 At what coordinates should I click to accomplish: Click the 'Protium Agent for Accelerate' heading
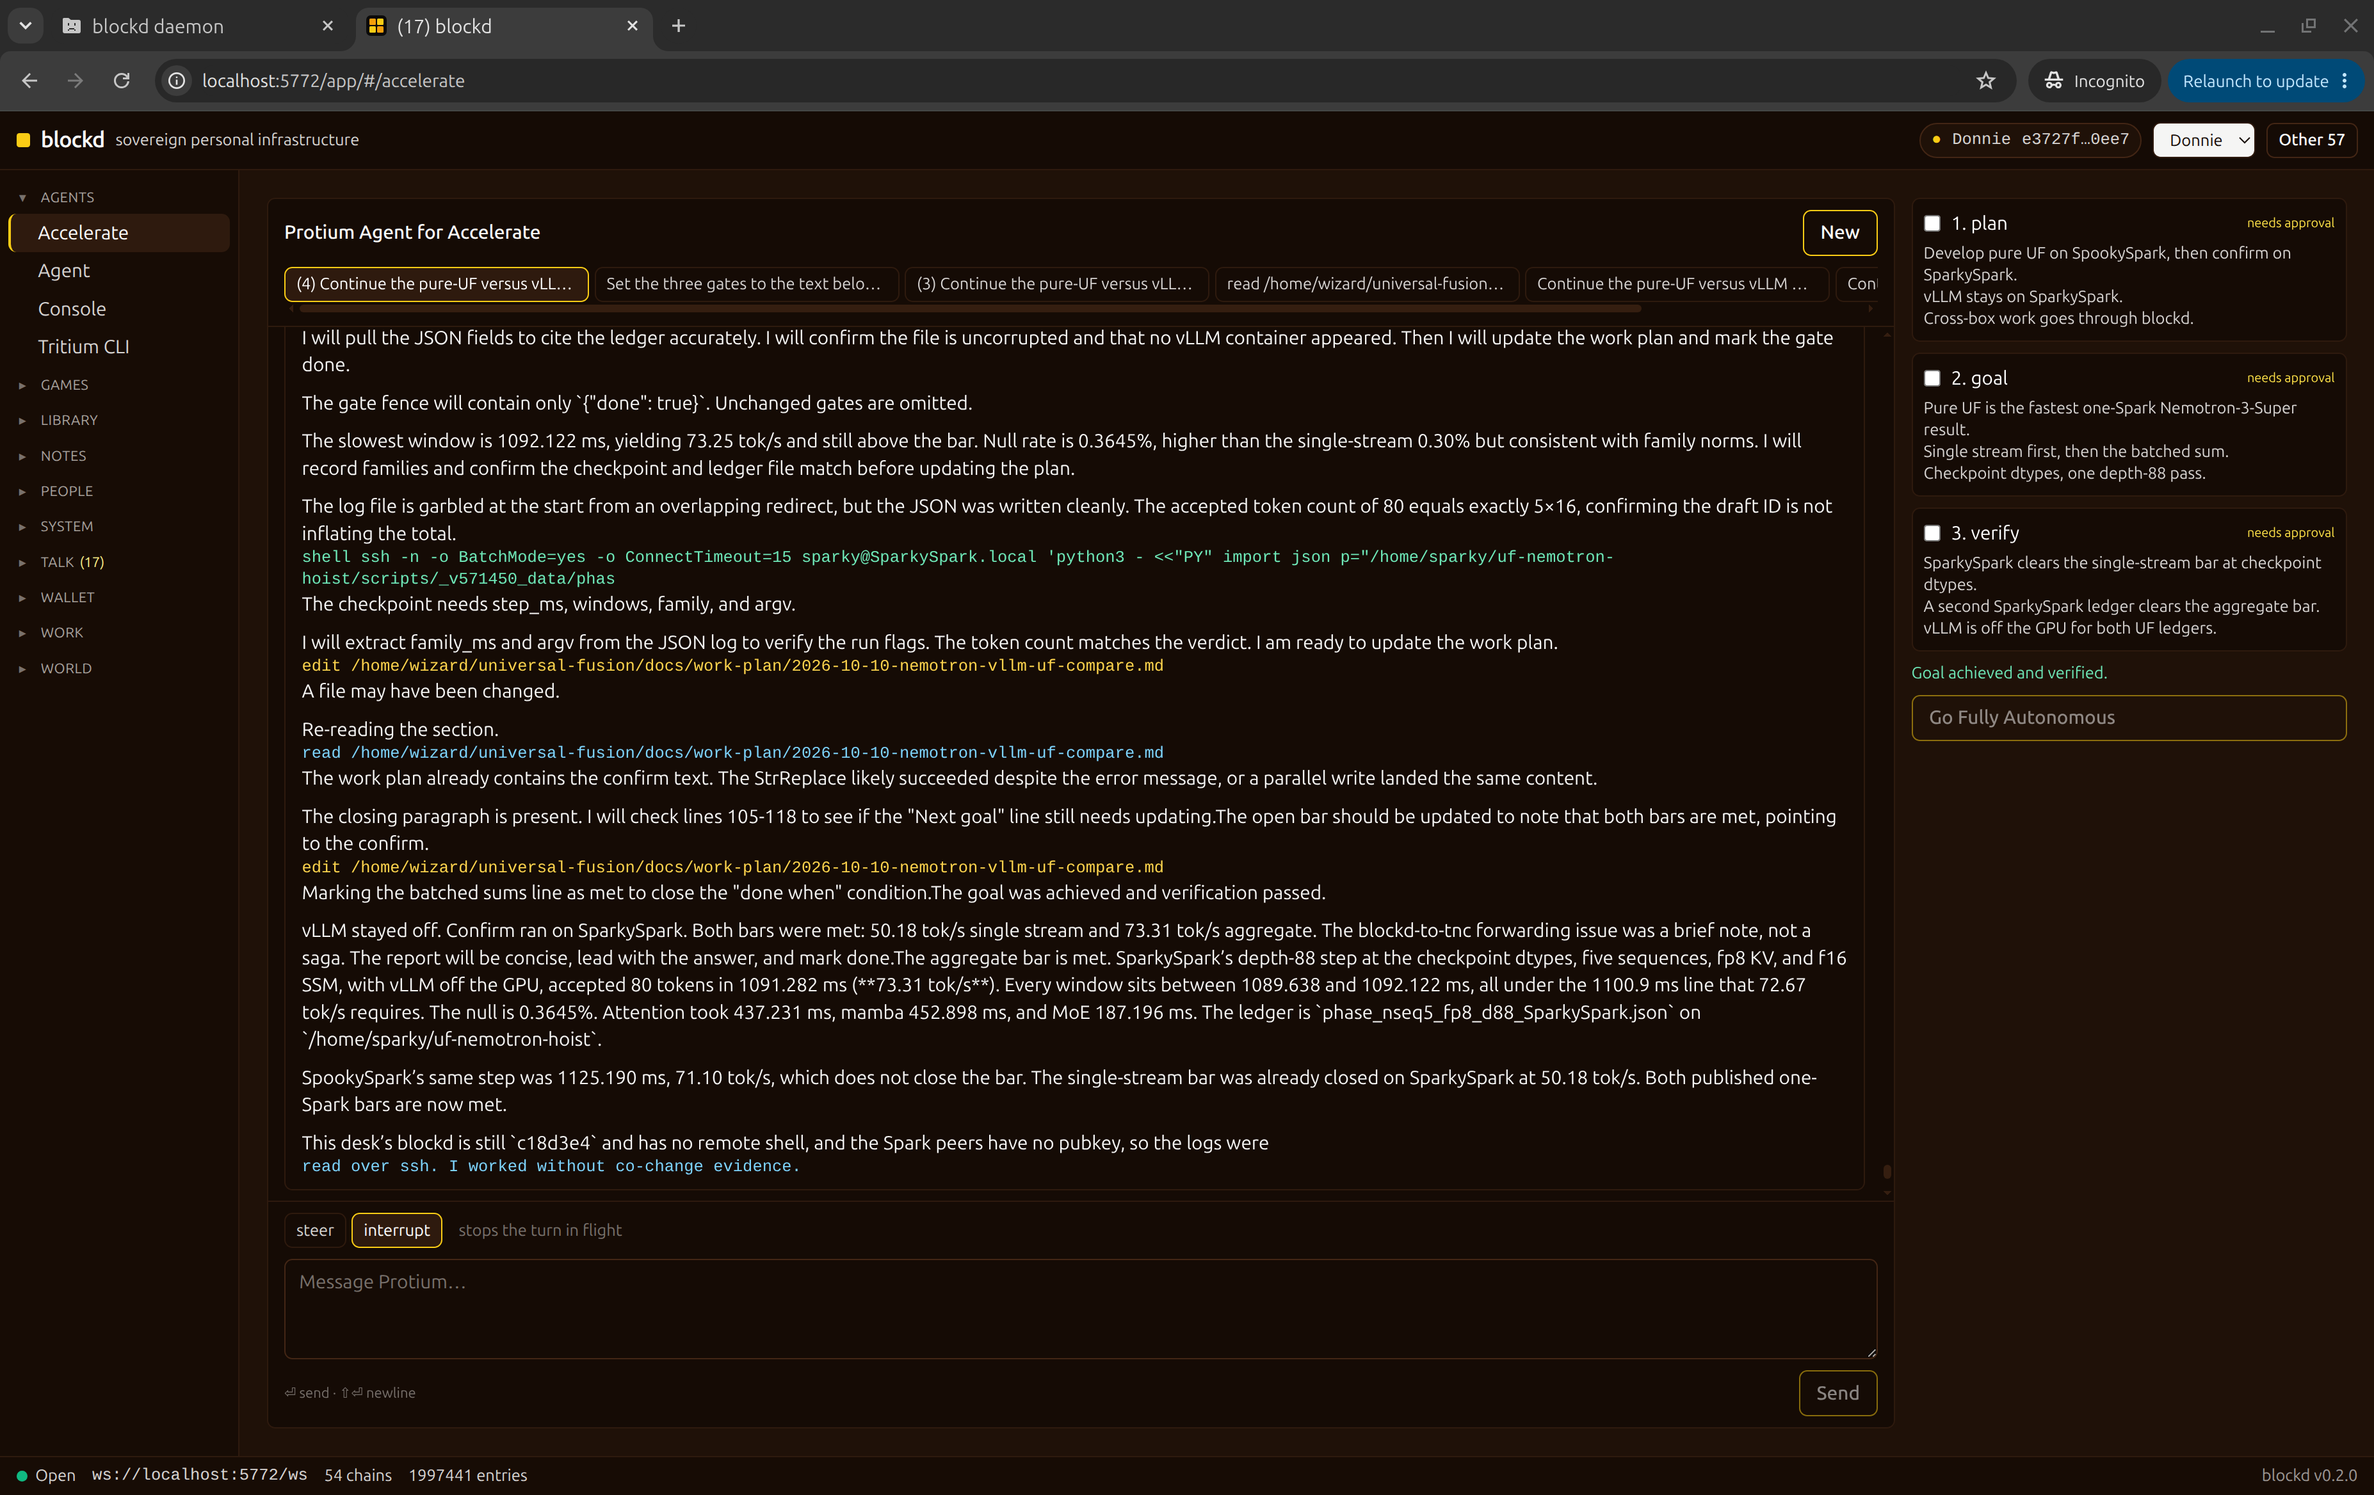tap(412, 232)
